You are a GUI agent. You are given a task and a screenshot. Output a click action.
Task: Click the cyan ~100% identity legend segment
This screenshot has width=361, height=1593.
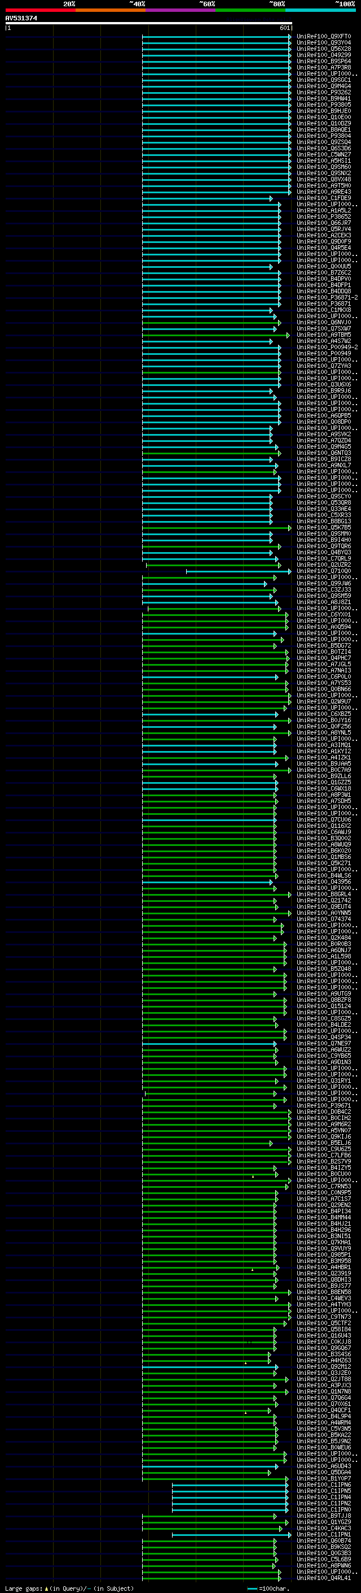320,10
